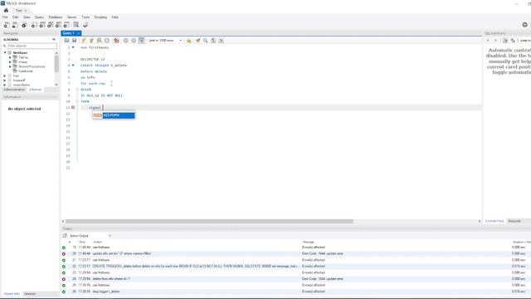
Task: Create a new SQL tab from main toolbar
Action: (7, 25)
